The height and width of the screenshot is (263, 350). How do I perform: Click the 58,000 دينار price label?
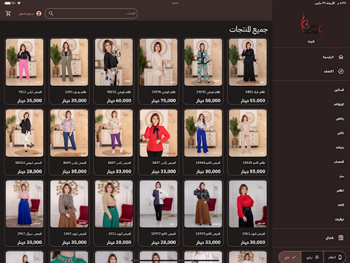208,101
